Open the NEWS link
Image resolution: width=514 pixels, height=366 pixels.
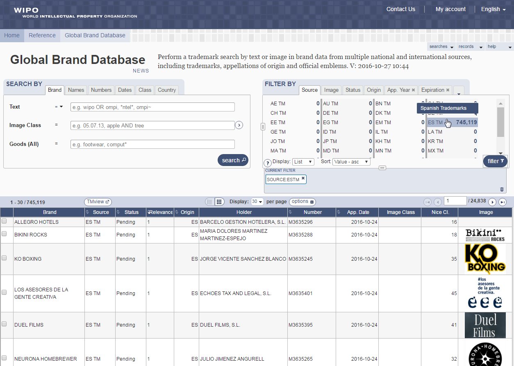[x=141, y=71]
